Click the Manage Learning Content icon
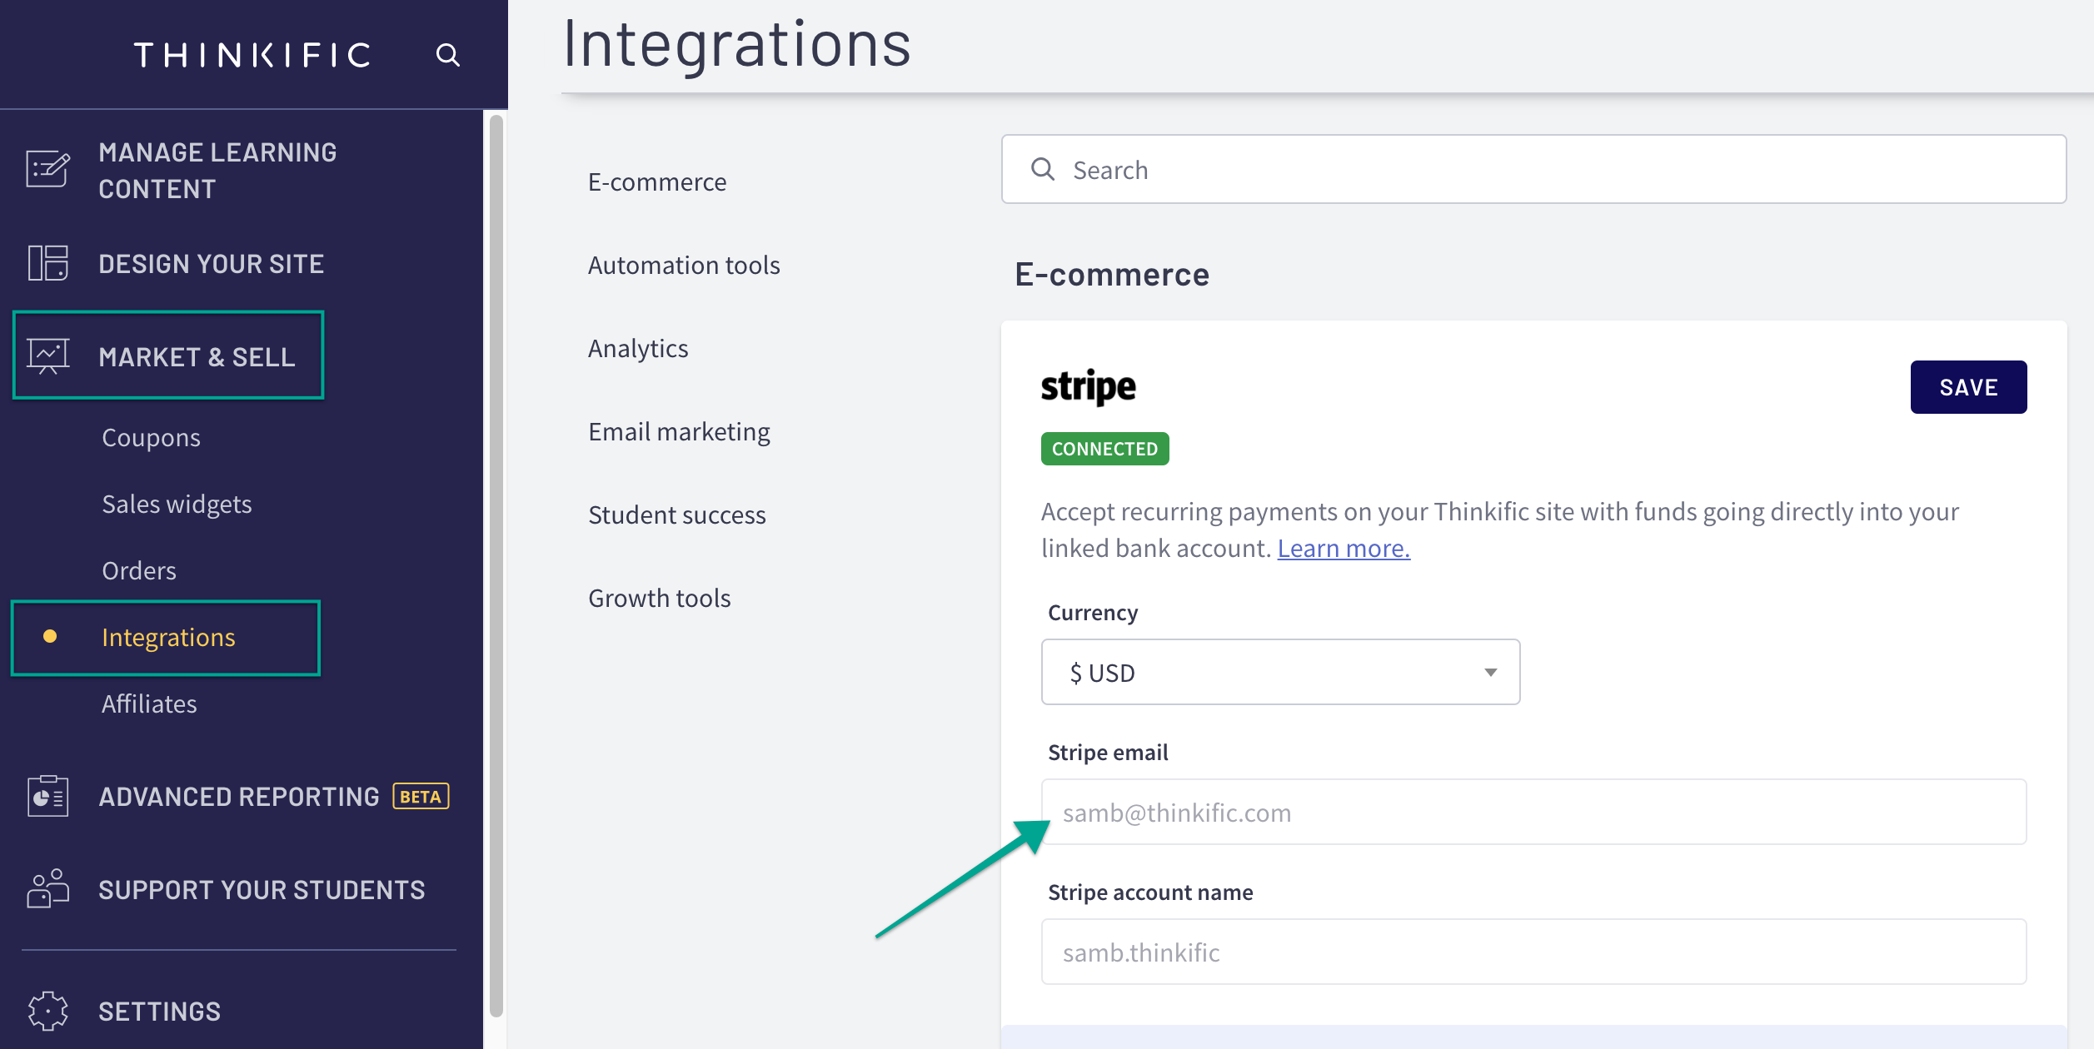 47,169
